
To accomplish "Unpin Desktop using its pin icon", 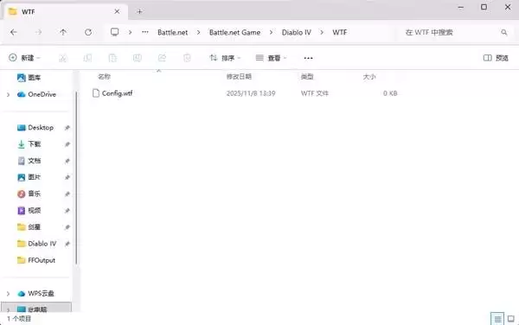I will click(x=67, y=128).
